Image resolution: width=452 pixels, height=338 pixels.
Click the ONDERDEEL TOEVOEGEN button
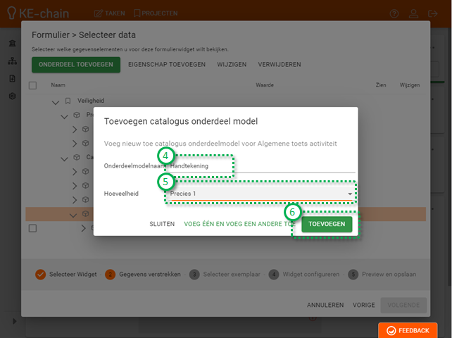[x=75, y=64]
